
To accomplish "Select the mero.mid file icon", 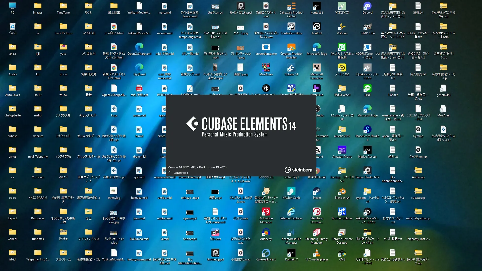I will pos(164,6).
